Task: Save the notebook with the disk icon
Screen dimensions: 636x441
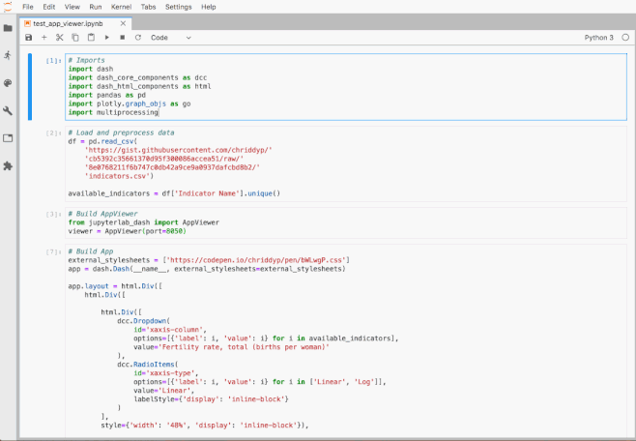Action: [29, 38]
